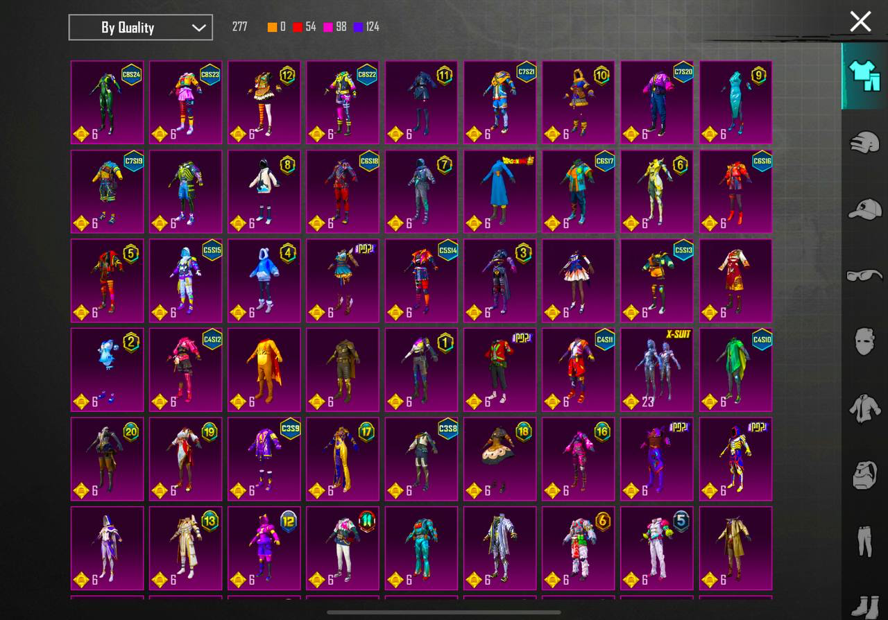888x620 pixels.
Task: Select the X-SUIT outfit
Action: [657, 370]
